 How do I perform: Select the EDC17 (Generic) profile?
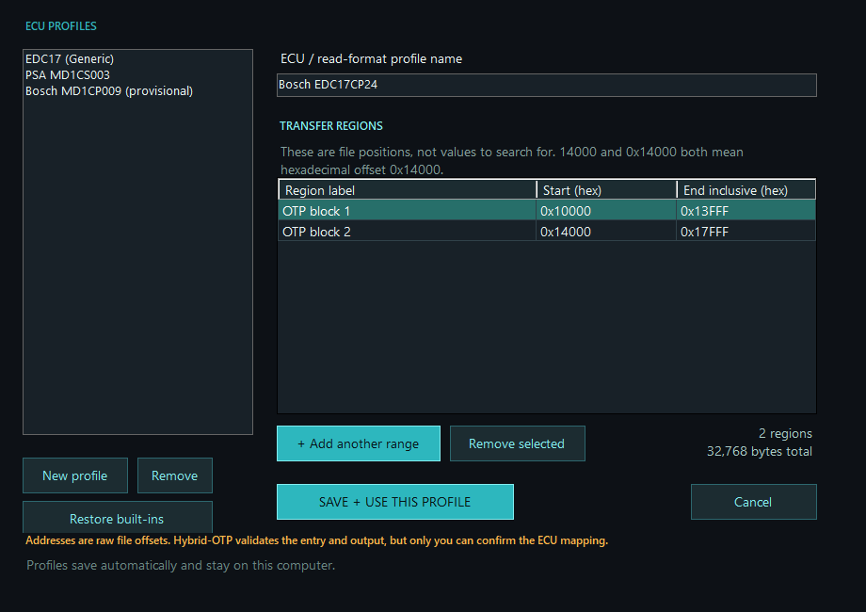(x=137, y=59)
